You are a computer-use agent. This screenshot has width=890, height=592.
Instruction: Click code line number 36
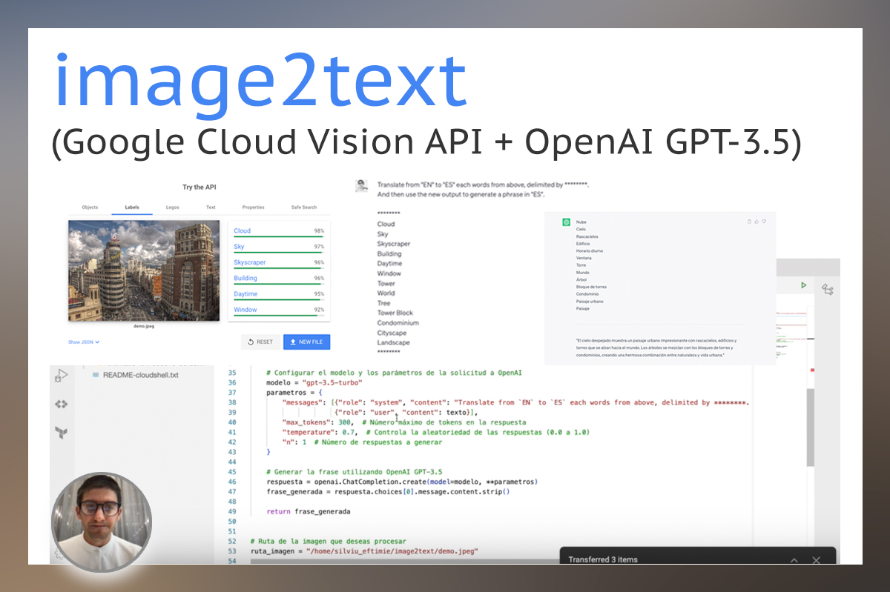tap(231, 383)
